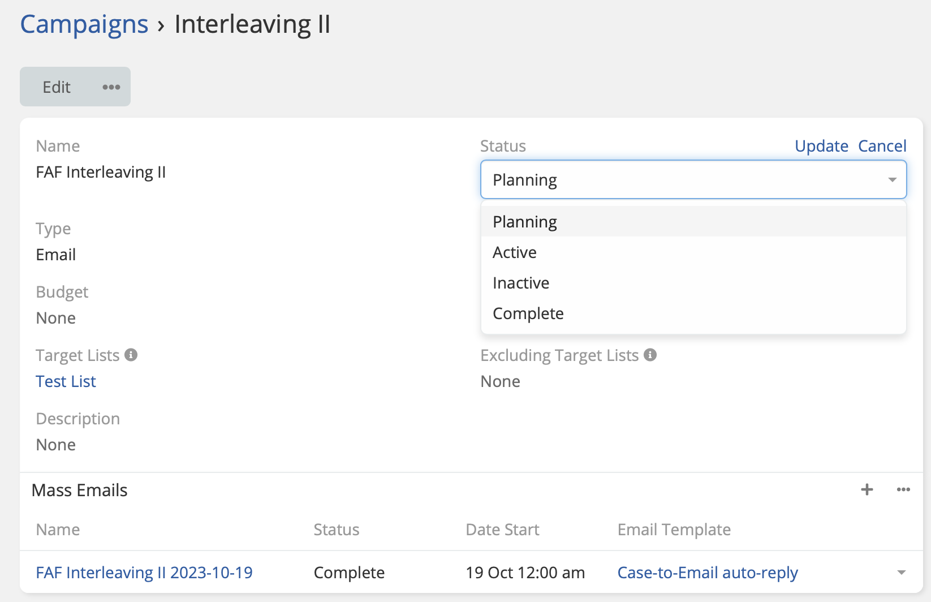
Task: Add a new mass email with plus icon
Action: [x=867, y=490]
